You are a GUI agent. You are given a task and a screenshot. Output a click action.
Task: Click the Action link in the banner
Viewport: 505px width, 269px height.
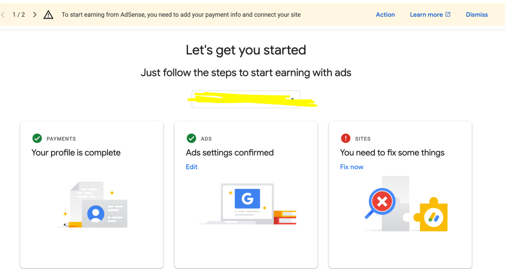pos(385,15)
